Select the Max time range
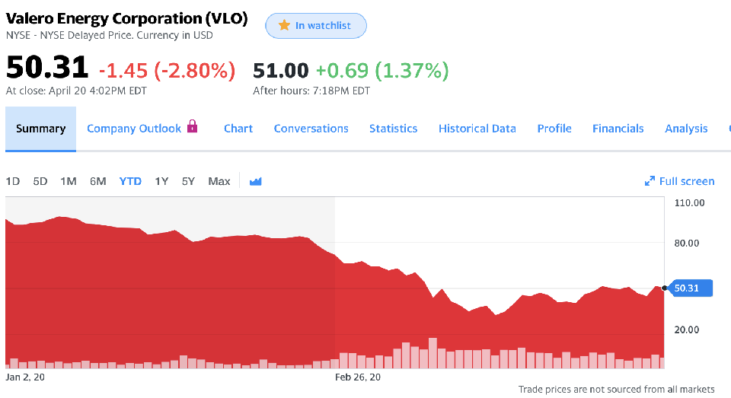This screenshot has height=398, width=731. (x=219, y=181)
